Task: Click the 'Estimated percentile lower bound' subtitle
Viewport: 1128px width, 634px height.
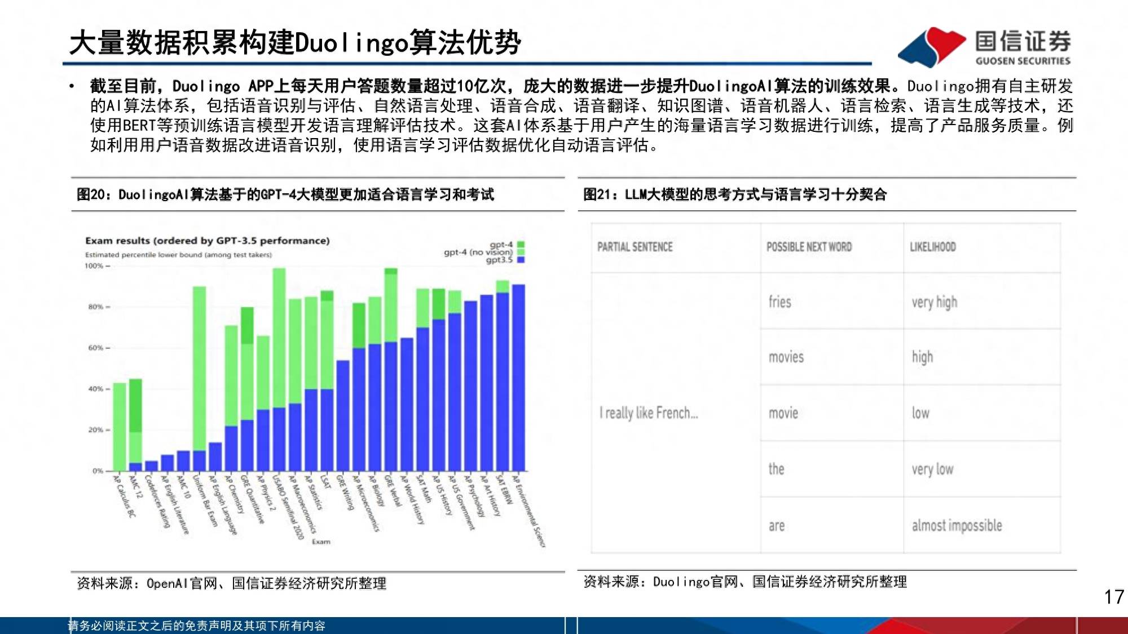Action: coord(178,255)
